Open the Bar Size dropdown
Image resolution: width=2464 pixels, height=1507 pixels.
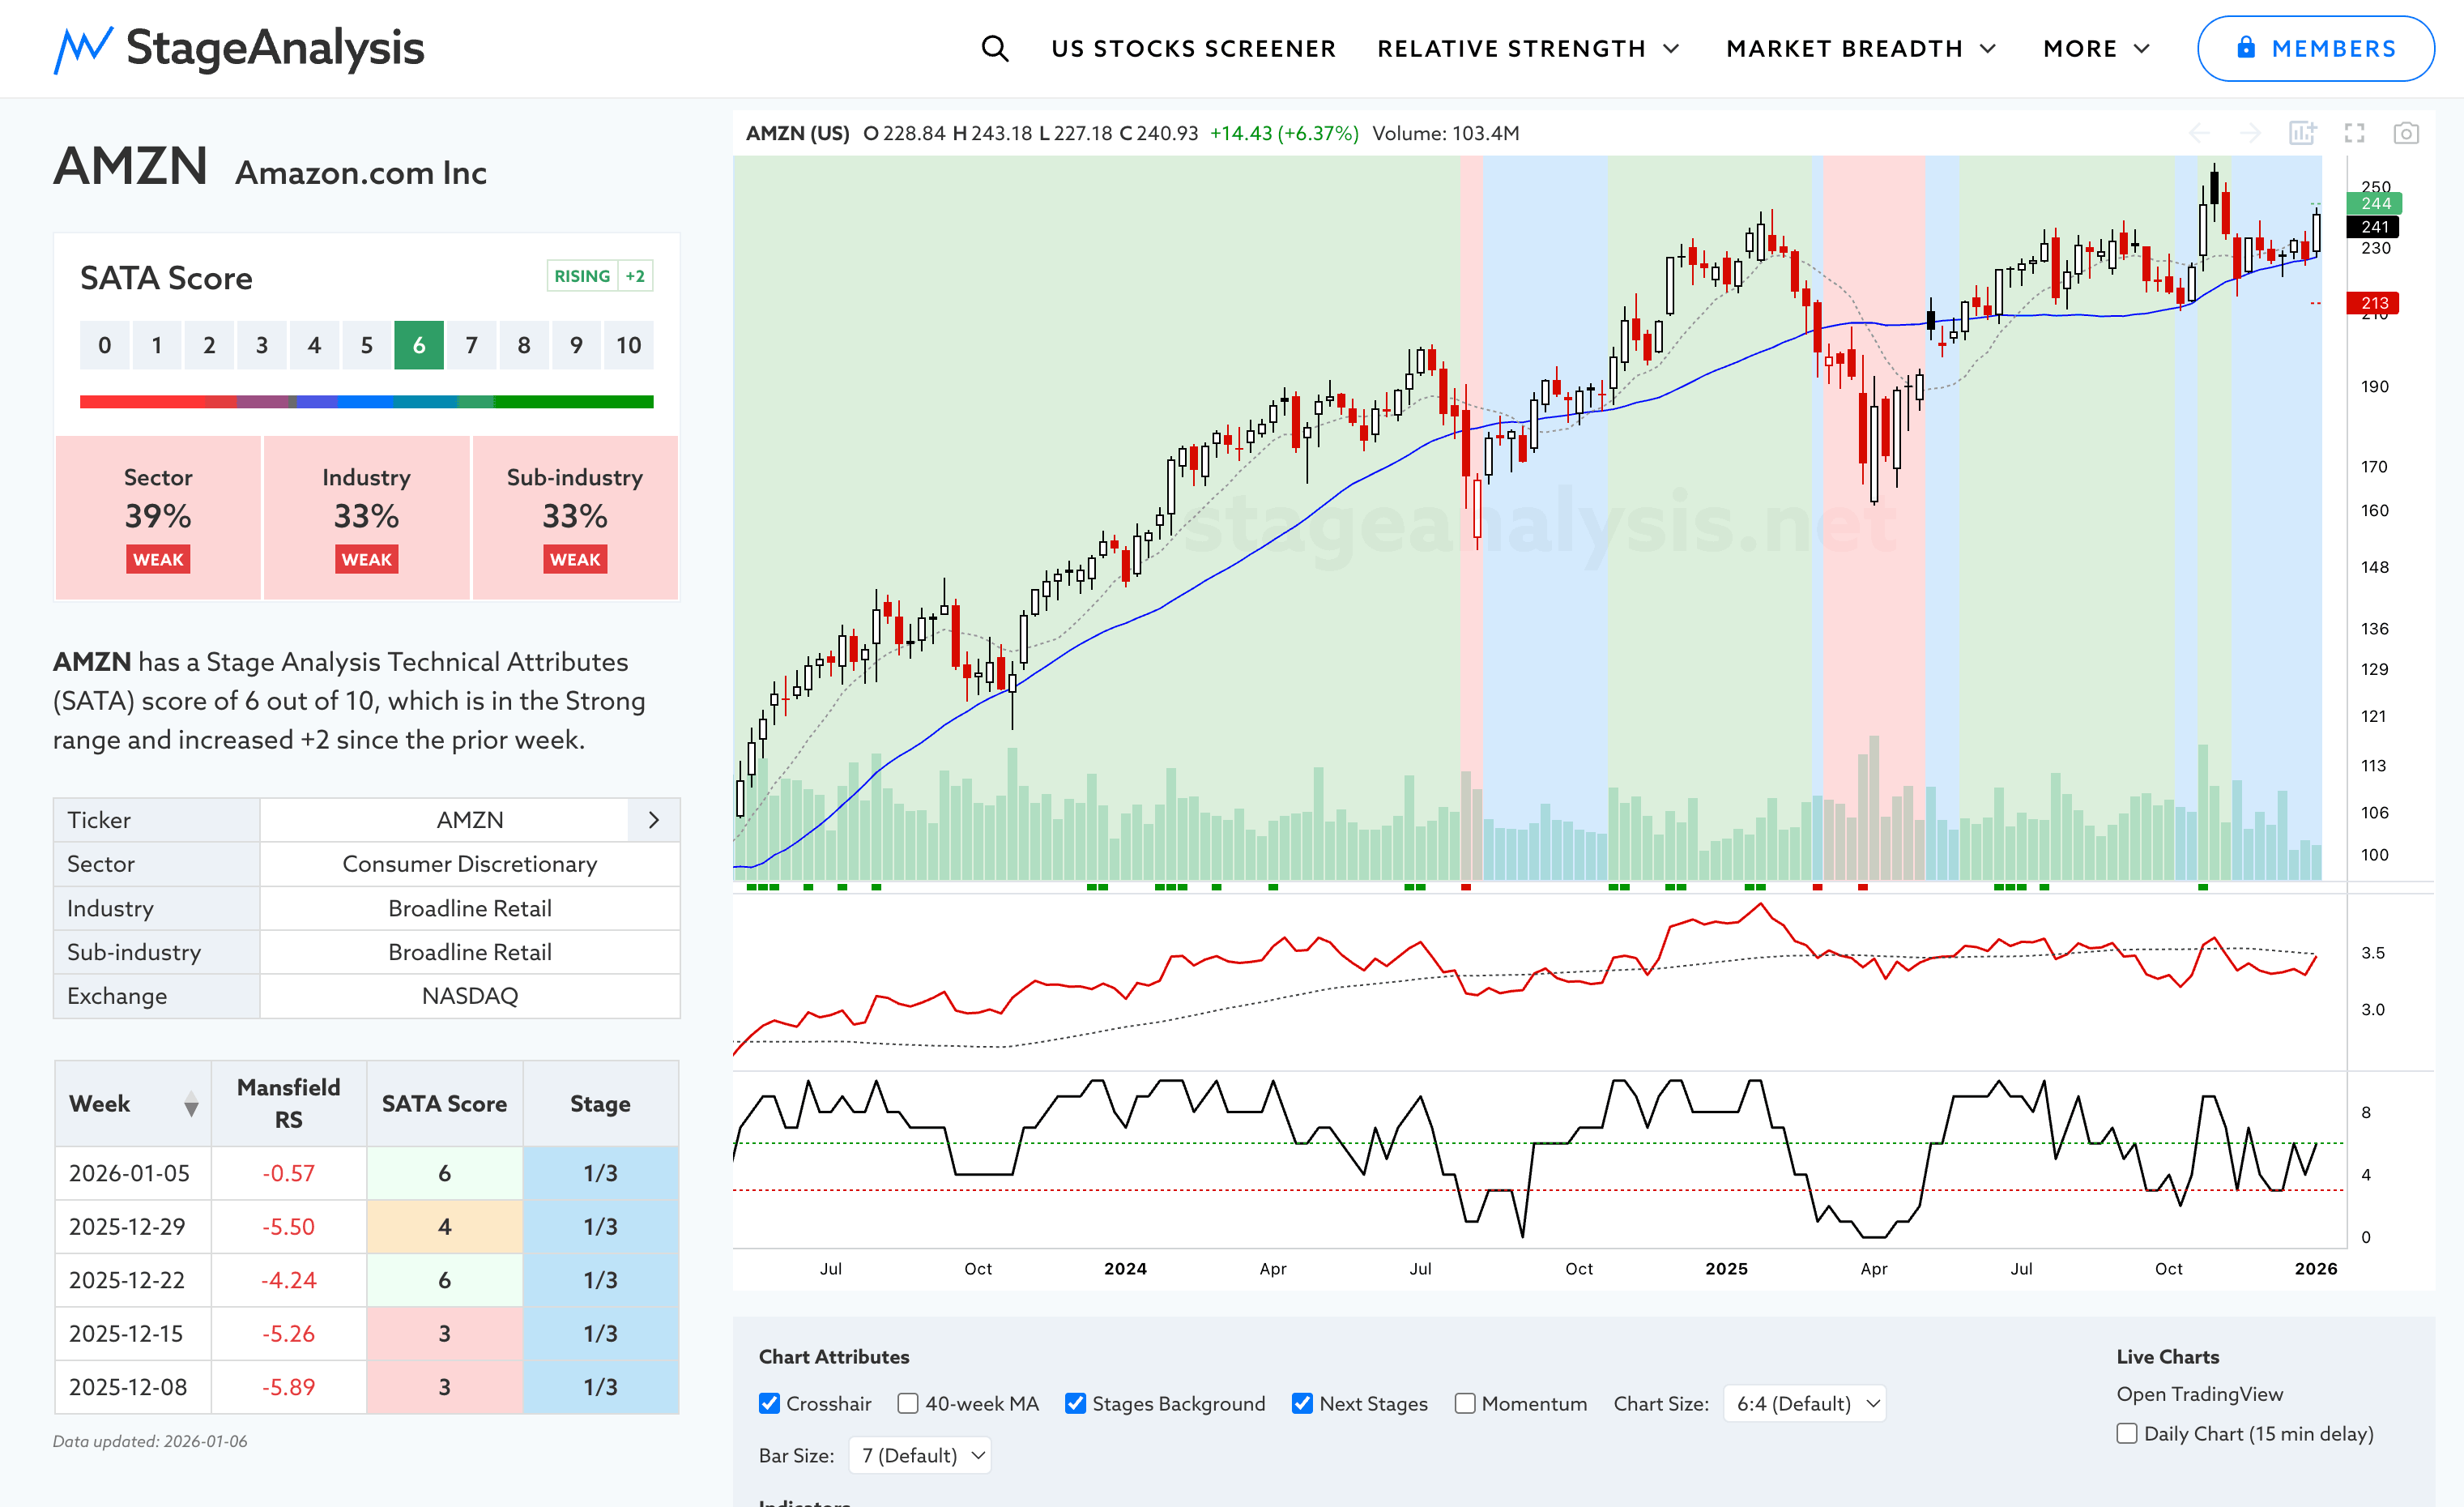(x=920, y=1455)
